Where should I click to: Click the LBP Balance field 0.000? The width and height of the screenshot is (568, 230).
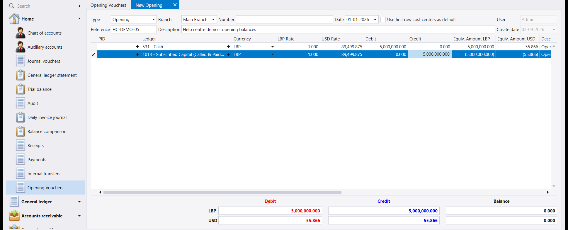tap(501, 211)
